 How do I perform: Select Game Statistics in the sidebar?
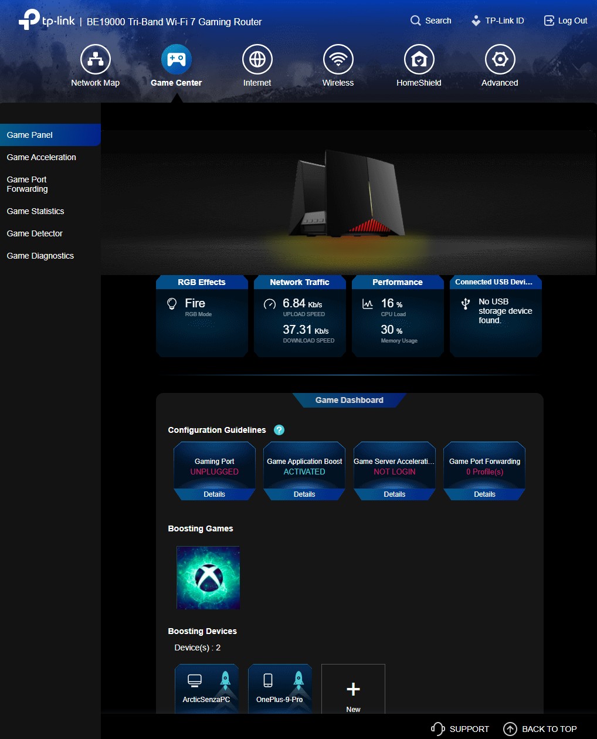35,211
